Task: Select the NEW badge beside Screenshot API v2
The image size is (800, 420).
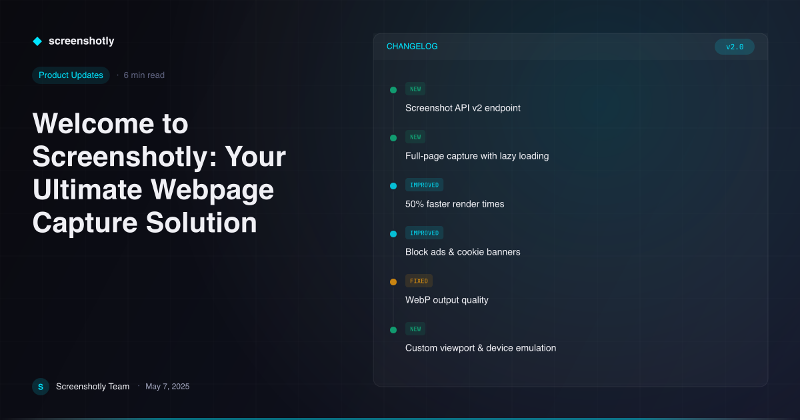Action: [415, 89]
